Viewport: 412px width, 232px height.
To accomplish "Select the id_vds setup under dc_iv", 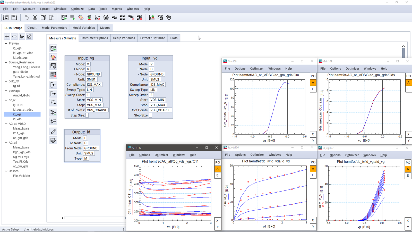I will pyautogui.click(x=17, y=119).
